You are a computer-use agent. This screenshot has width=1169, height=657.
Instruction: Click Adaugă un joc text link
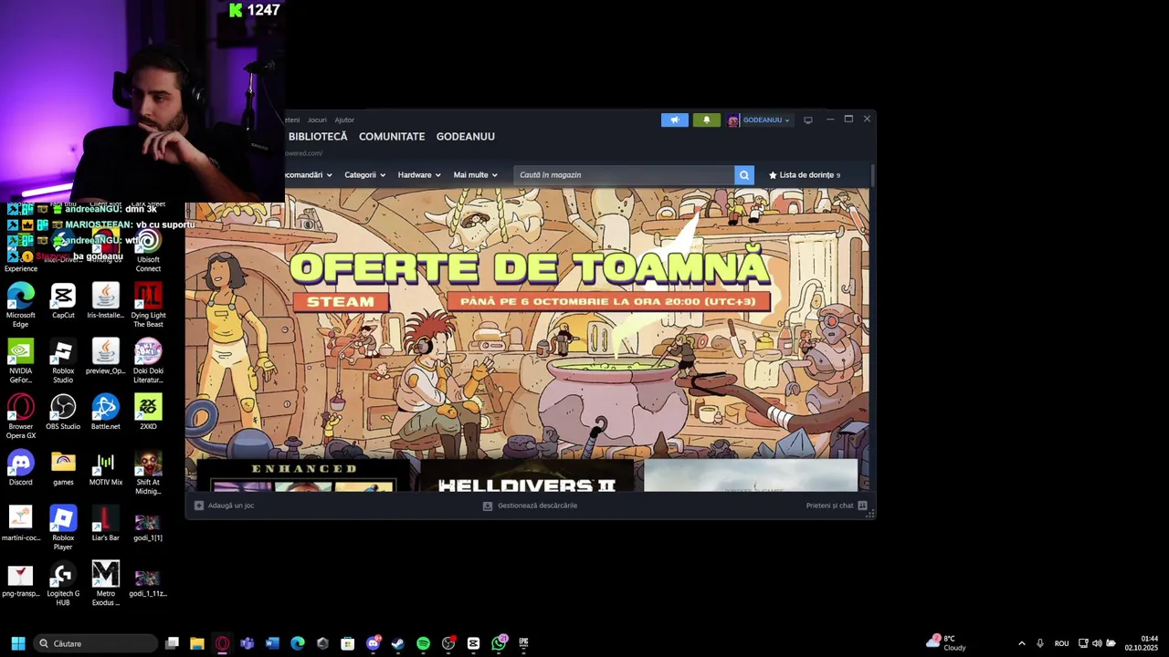230,506
